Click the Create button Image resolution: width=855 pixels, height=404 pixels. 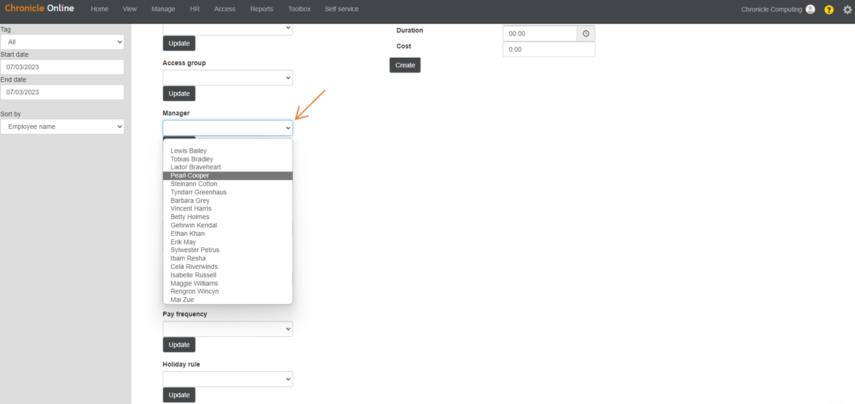pyautogui.click(x=404, y=65)
